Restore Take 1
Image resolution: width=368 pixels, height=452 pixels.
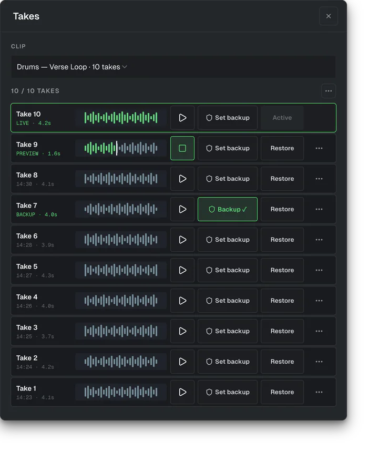point(282,392)
